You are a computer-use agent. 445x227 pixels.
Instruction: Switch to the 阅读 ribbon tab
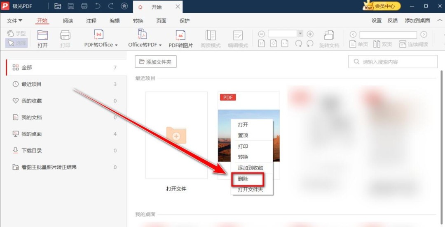68,21
